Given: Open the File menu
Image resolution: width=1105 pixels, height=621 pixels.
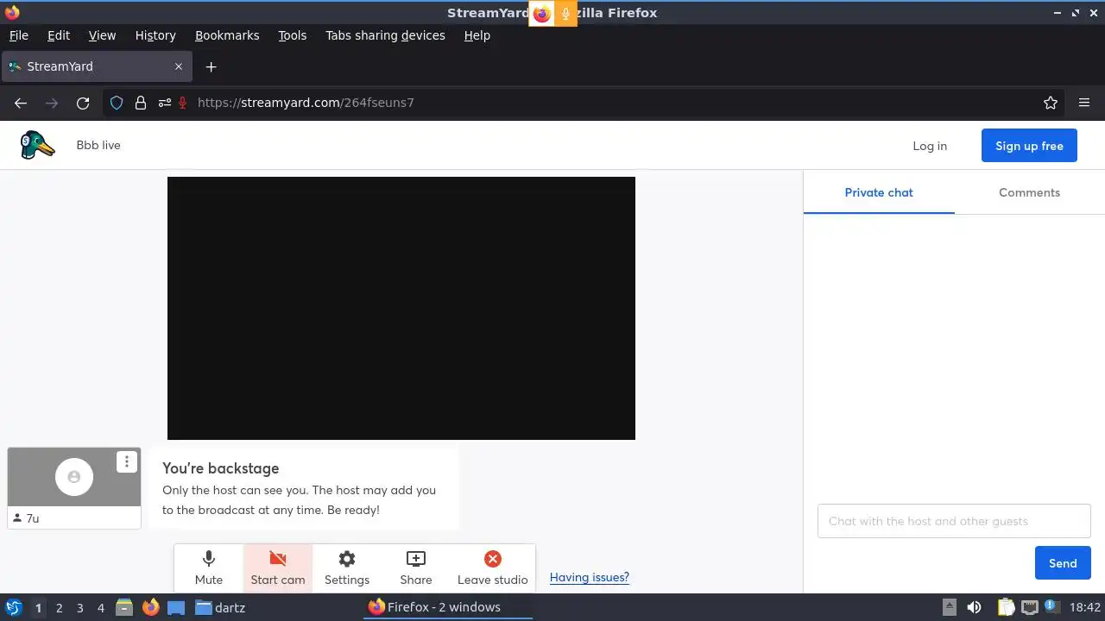Looking at the screenshot, I should coord(18,35).
